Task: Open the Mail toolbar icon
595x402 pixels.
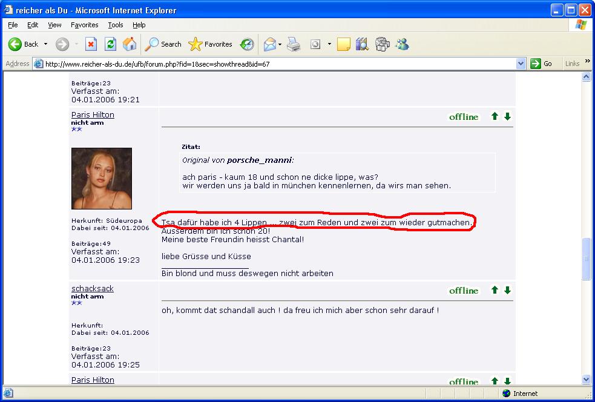Action: coord(269,44)
